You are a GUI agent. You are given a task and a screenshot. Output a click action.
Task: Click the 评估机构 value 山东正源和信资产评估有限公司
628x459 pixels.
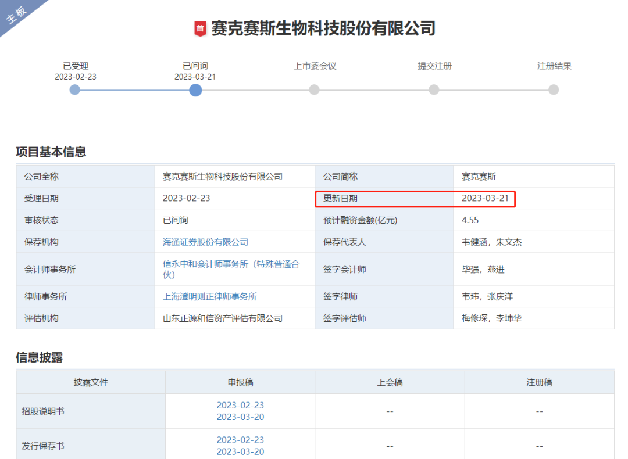(223, 318)
